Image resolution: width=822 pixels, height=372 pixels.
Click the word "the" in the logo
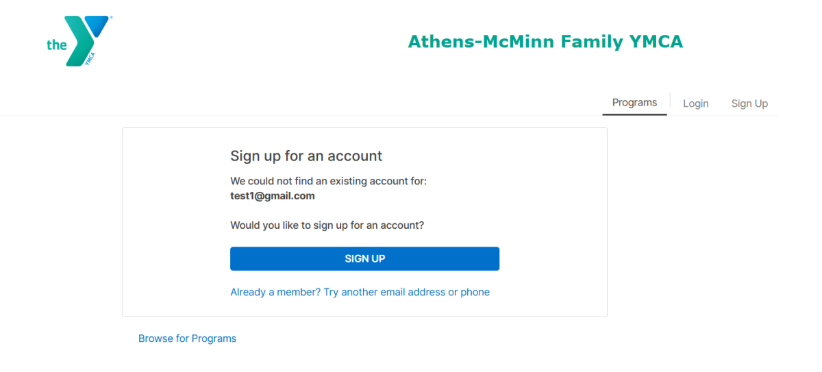[56, 45]
